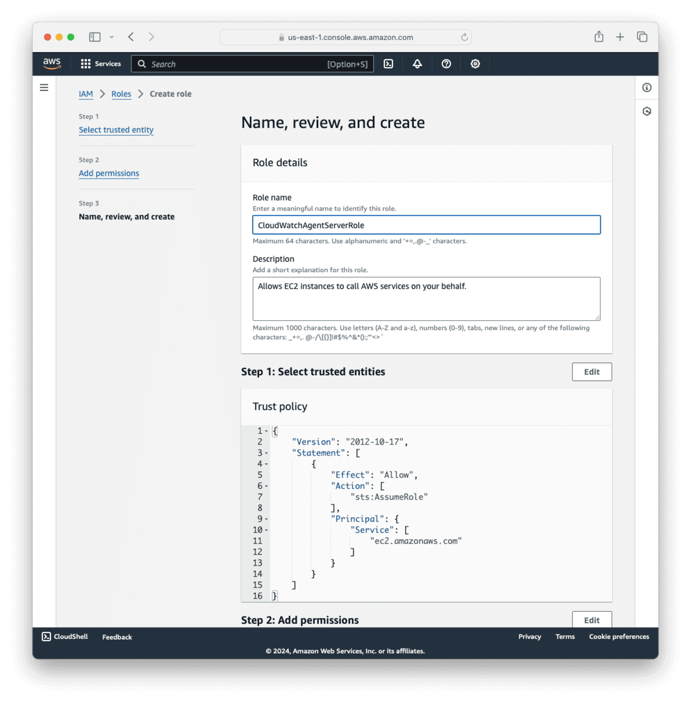691x702 pixels.
Task: Edit Step 2 Add permissions
Action: (592, 620)
